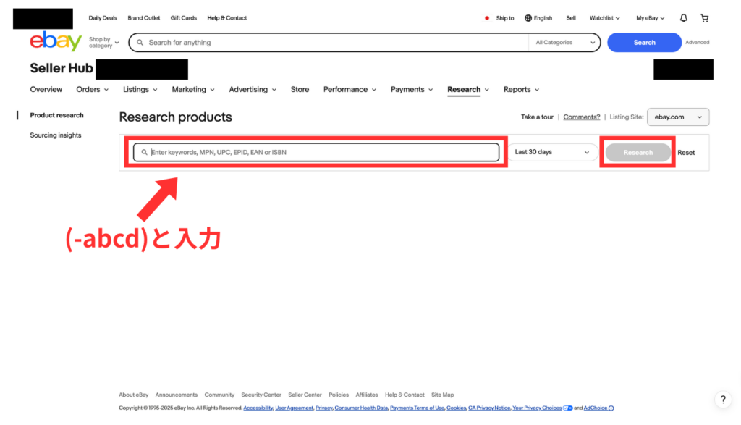The width and height of the screenshot is (741, 425).
Task: Click the Comments? link
Action: pos(581,117)
